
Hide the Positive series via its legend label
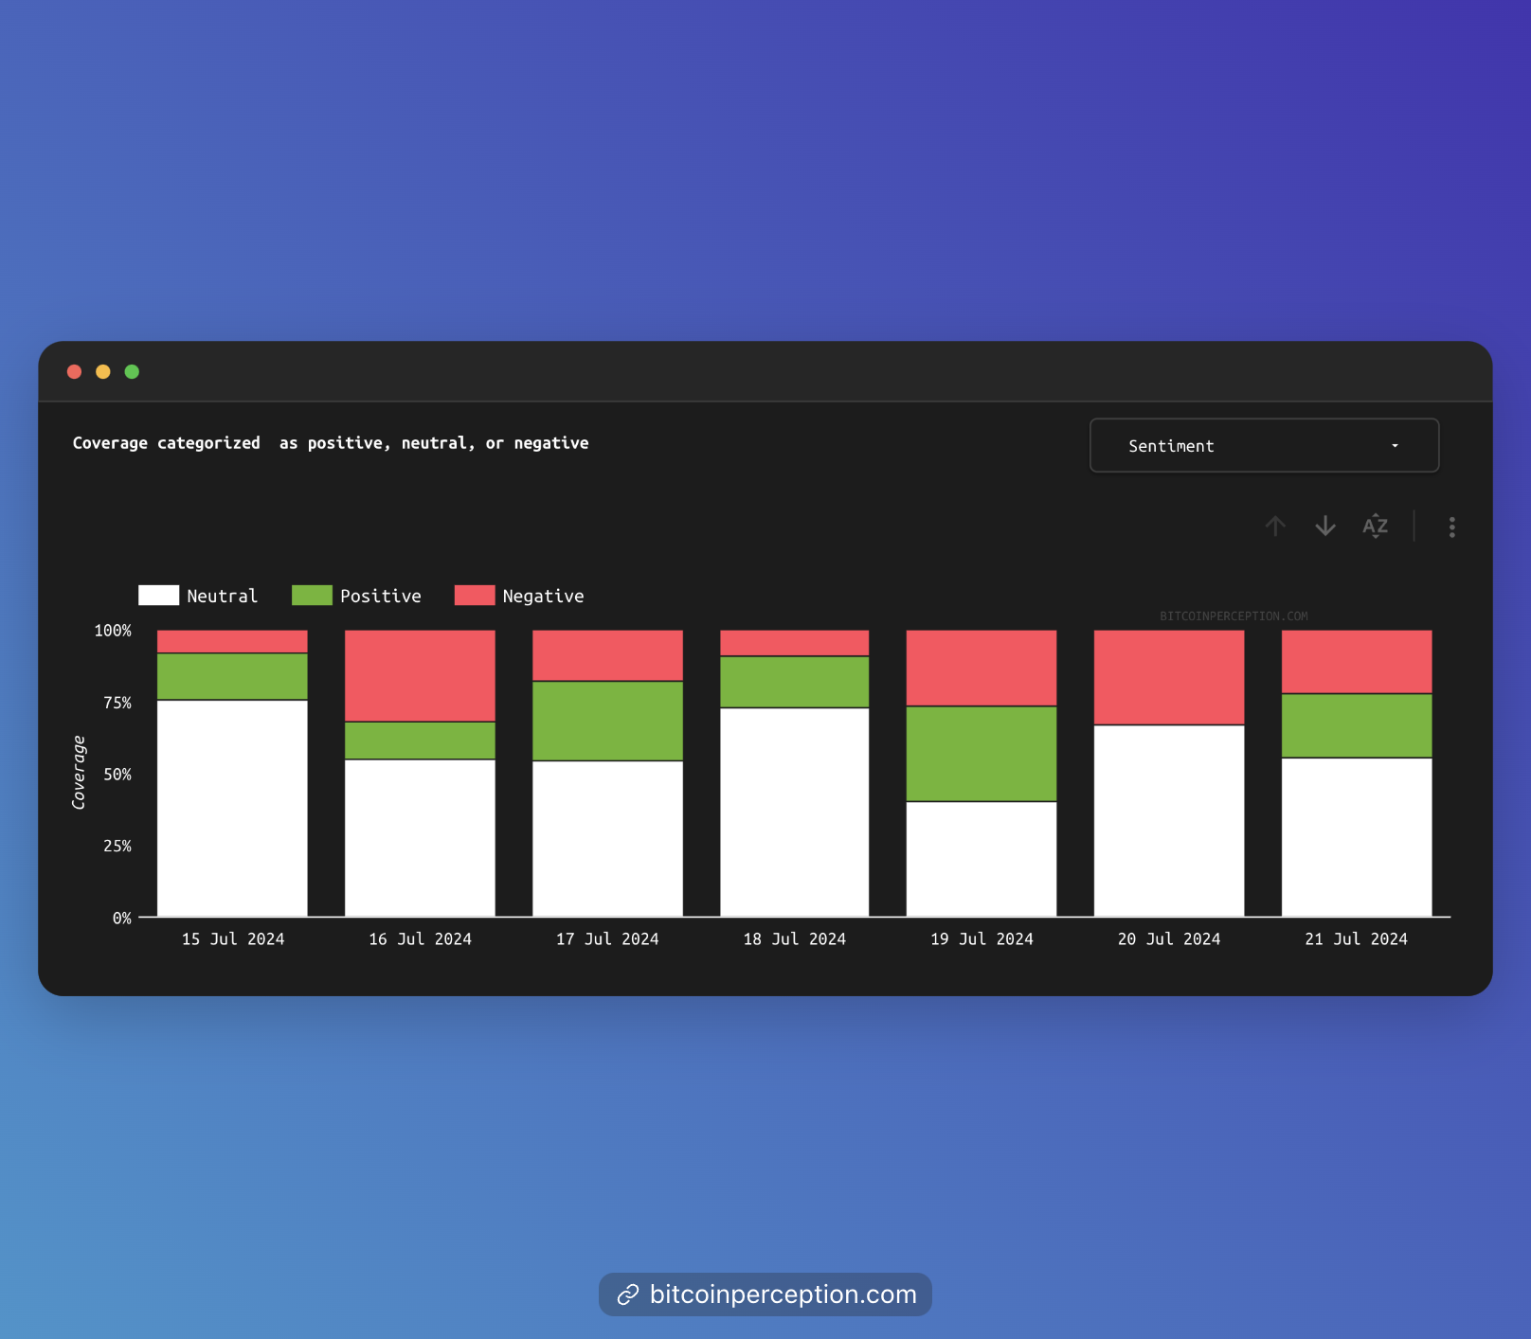[x=380, y=596]
